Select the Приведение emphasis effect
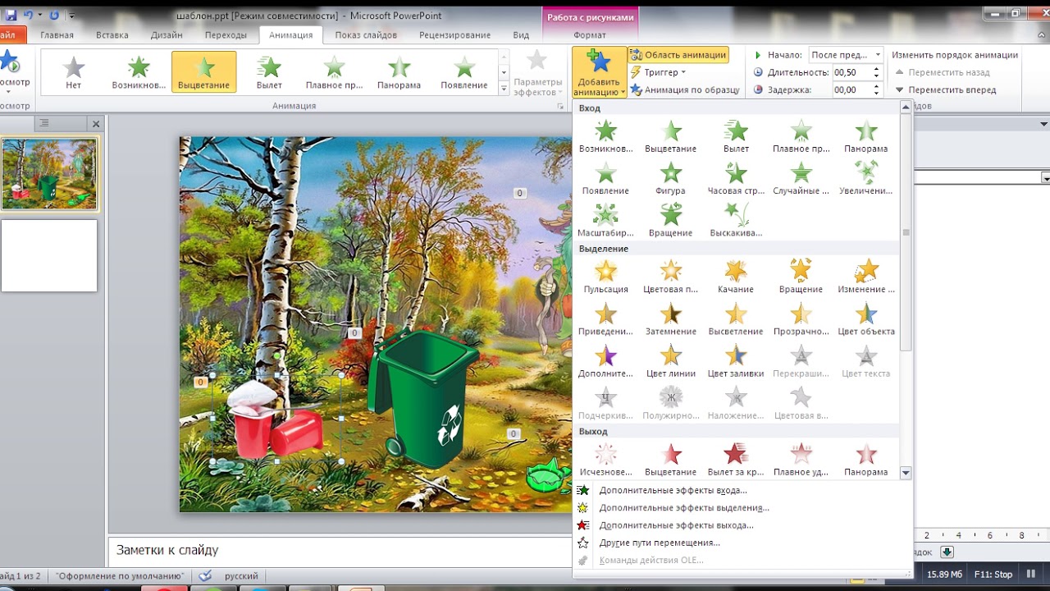Screen dimensions: 1050x591 tap(605, 318)
